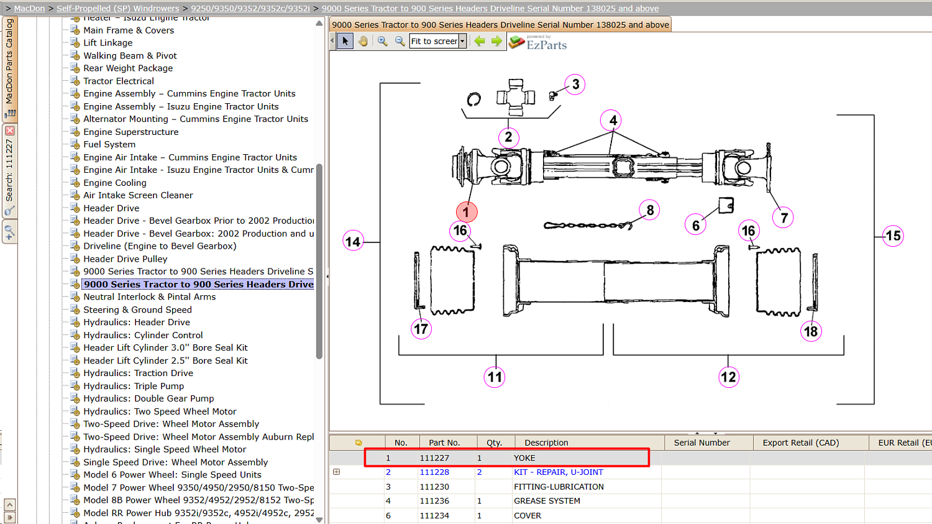
Task: Go to previous page with green left arrow
Action: coord(480,41)
